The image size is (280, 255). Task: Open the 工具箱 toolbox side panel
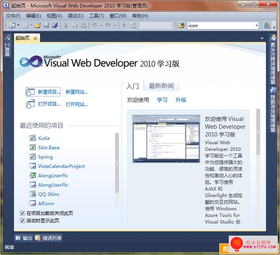tap(7, 46)
